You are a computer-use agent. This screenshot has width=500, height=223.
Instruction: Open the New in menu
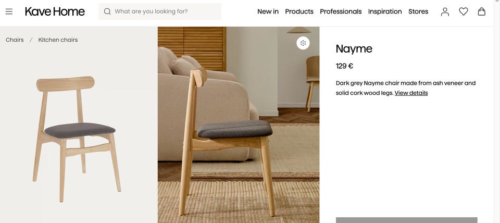point(268,11)
